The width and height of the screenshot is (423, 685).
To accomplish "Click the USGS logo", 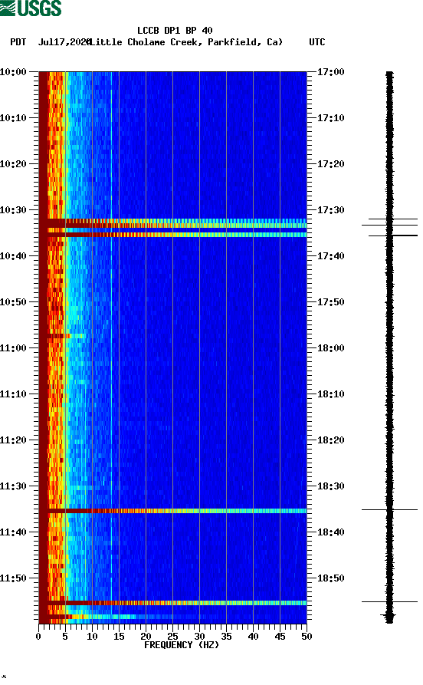I will click(x=31, y=8).
